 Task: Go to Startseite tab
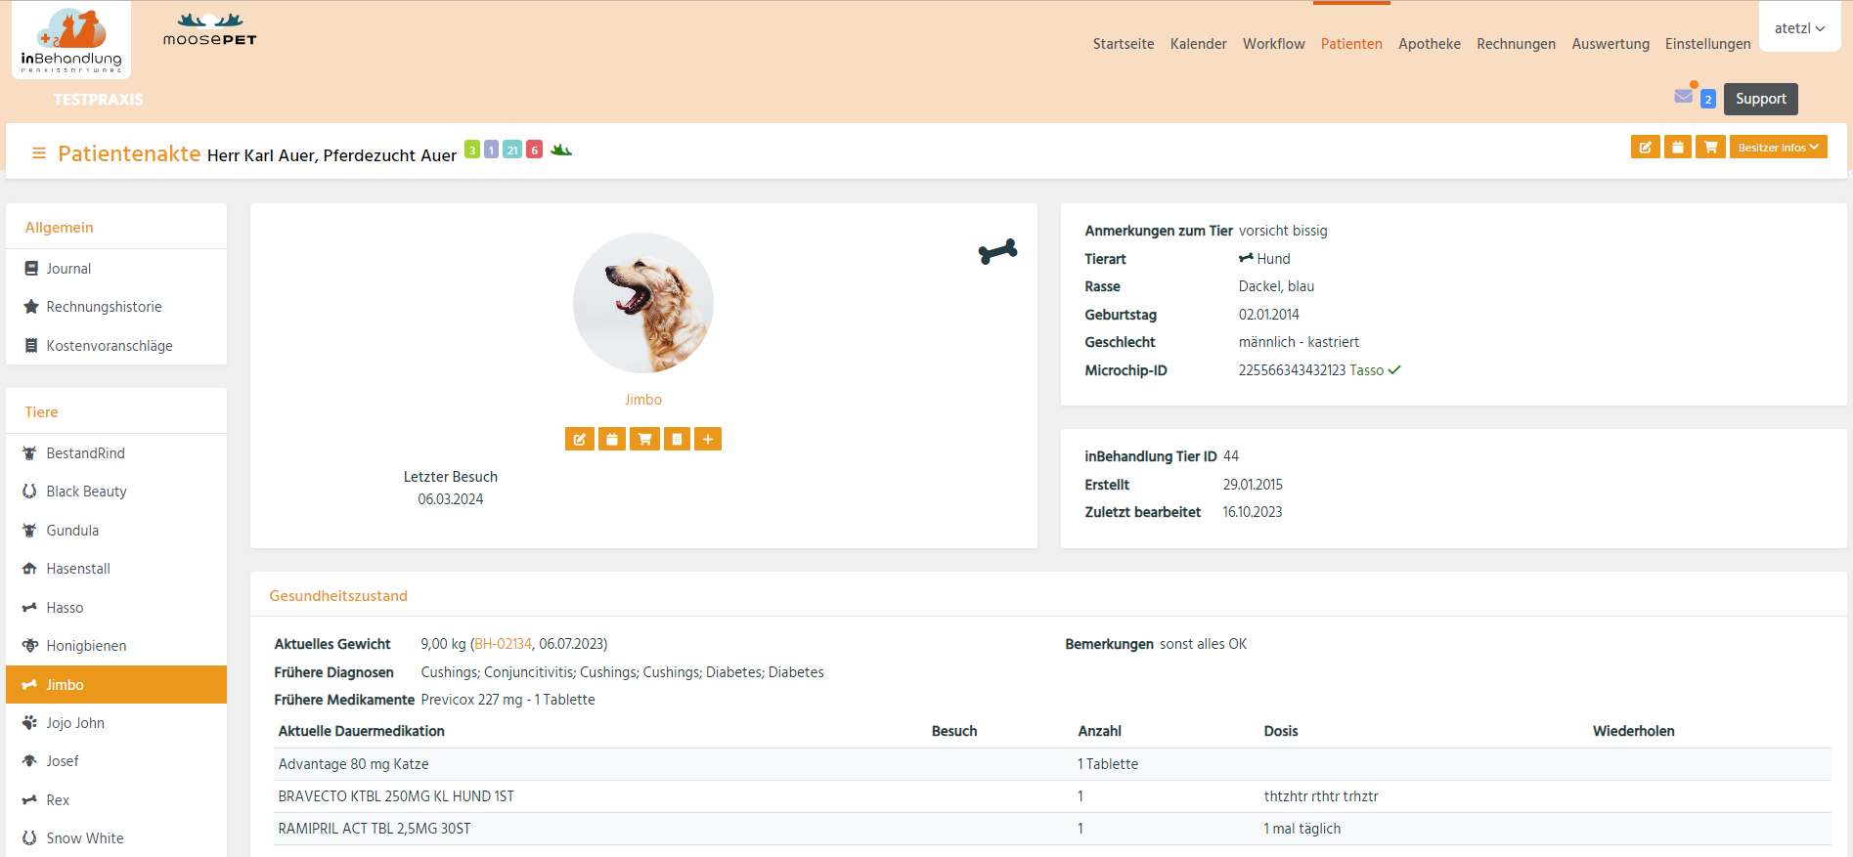[1124, 44]
